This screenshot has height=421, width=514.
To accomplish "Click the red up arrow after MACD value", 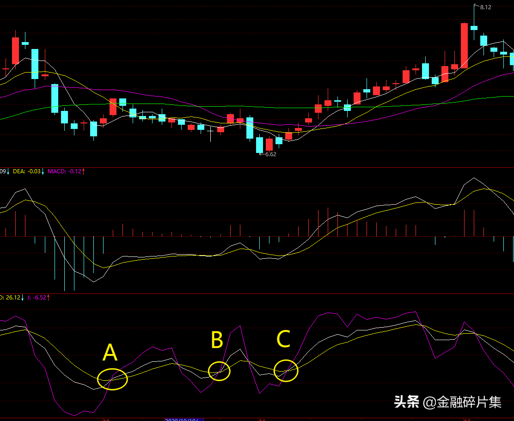I will click(x=84, y=171).
